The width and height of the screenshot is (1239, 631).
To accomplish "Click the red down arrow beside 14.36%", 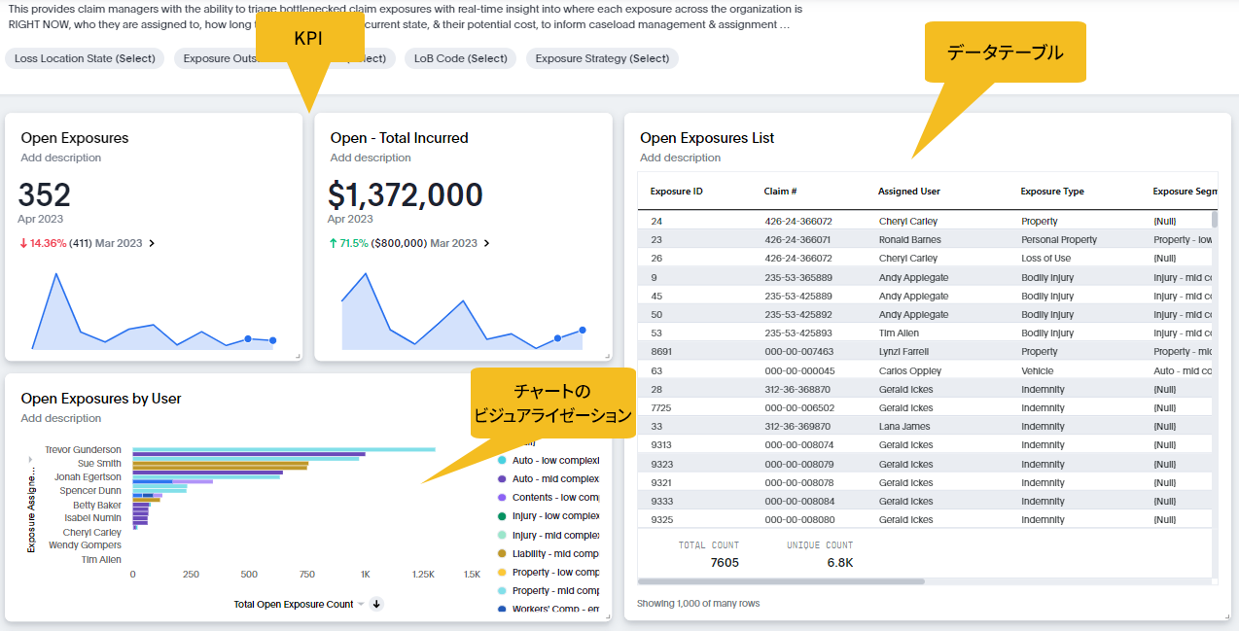I will [x=21, y=243].
